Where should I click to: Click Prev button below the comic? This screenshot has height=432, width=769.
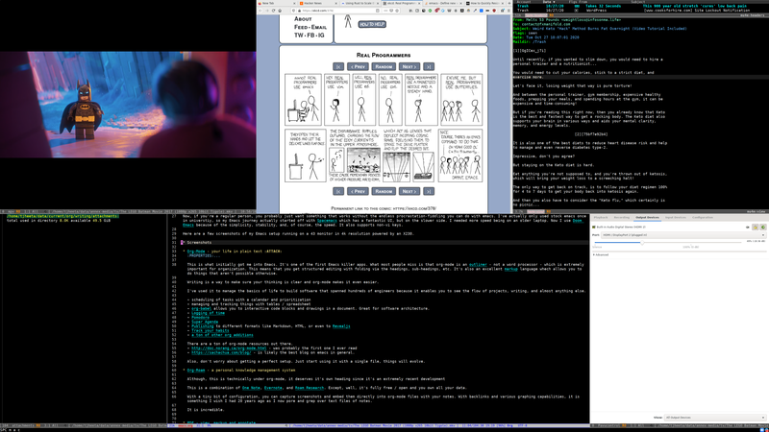click(358, 191)
